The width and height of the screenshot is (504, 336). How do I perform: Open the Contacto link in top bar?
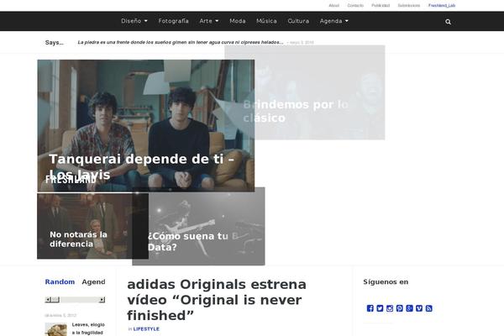[355, 6]
